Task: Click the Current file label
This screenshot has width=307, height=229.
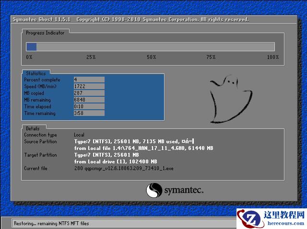Action: (35, 168)
